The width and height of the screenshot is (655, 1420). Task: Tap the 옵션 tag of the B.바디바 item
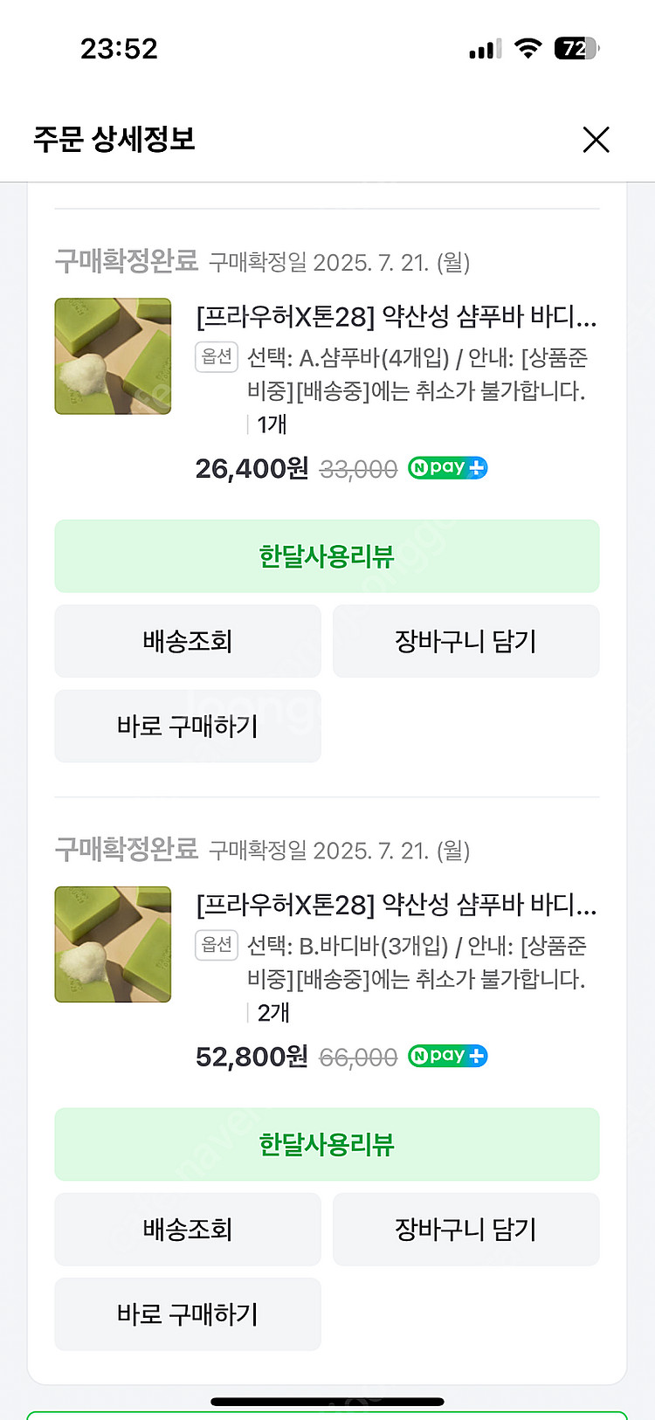[x=217, y=944]
